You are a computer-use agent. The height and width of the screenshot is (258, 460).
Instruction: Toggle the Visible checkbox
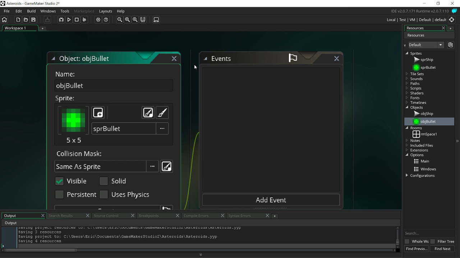(x=59, y=181)
